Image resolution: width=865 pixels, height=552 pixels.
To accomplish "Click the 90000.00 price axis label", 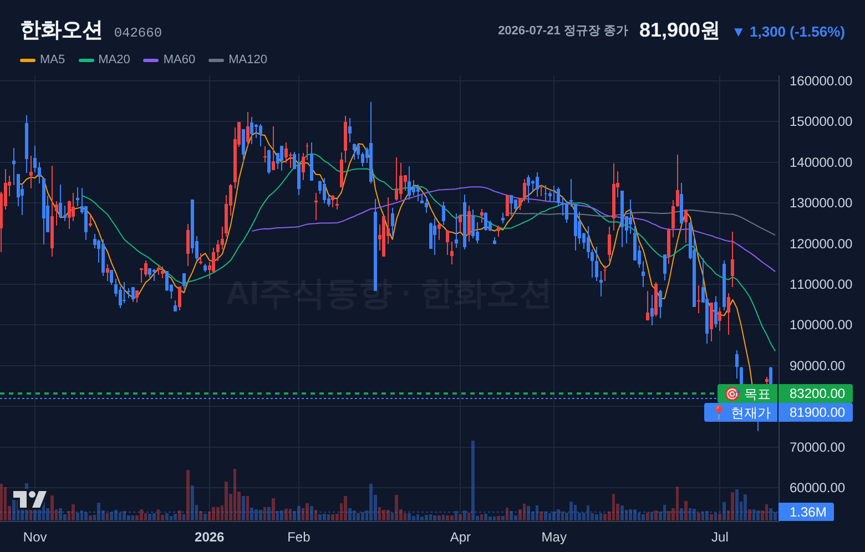I will [x=817, y=366].
